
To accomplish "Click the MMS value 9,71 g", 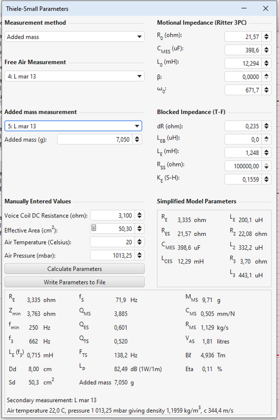I will [x=211, y=300].
